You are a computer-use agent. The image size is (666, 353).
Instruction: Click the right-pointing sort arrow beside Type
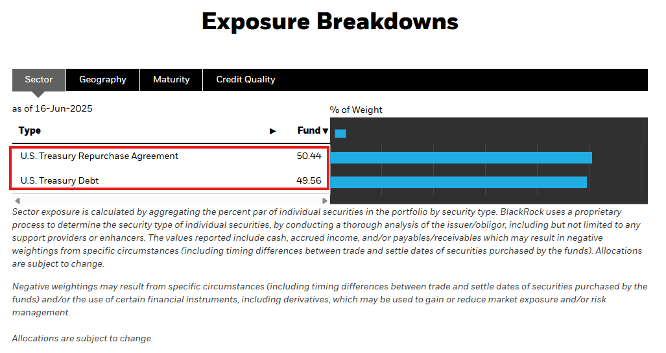(272, 131)
